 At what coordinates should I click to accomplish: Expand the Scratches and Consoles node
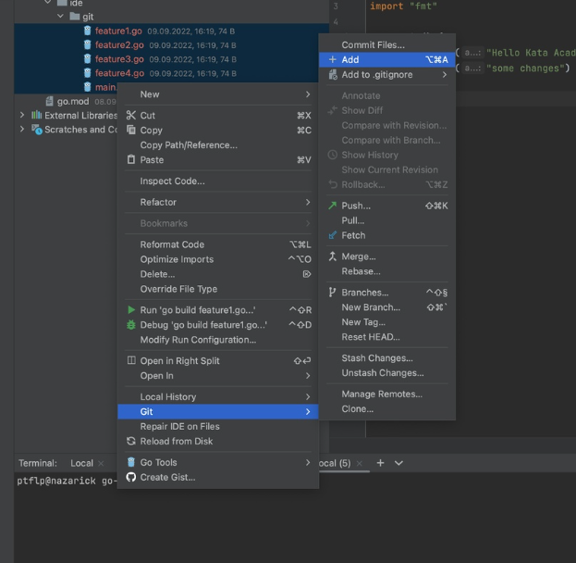pos(22,131)
